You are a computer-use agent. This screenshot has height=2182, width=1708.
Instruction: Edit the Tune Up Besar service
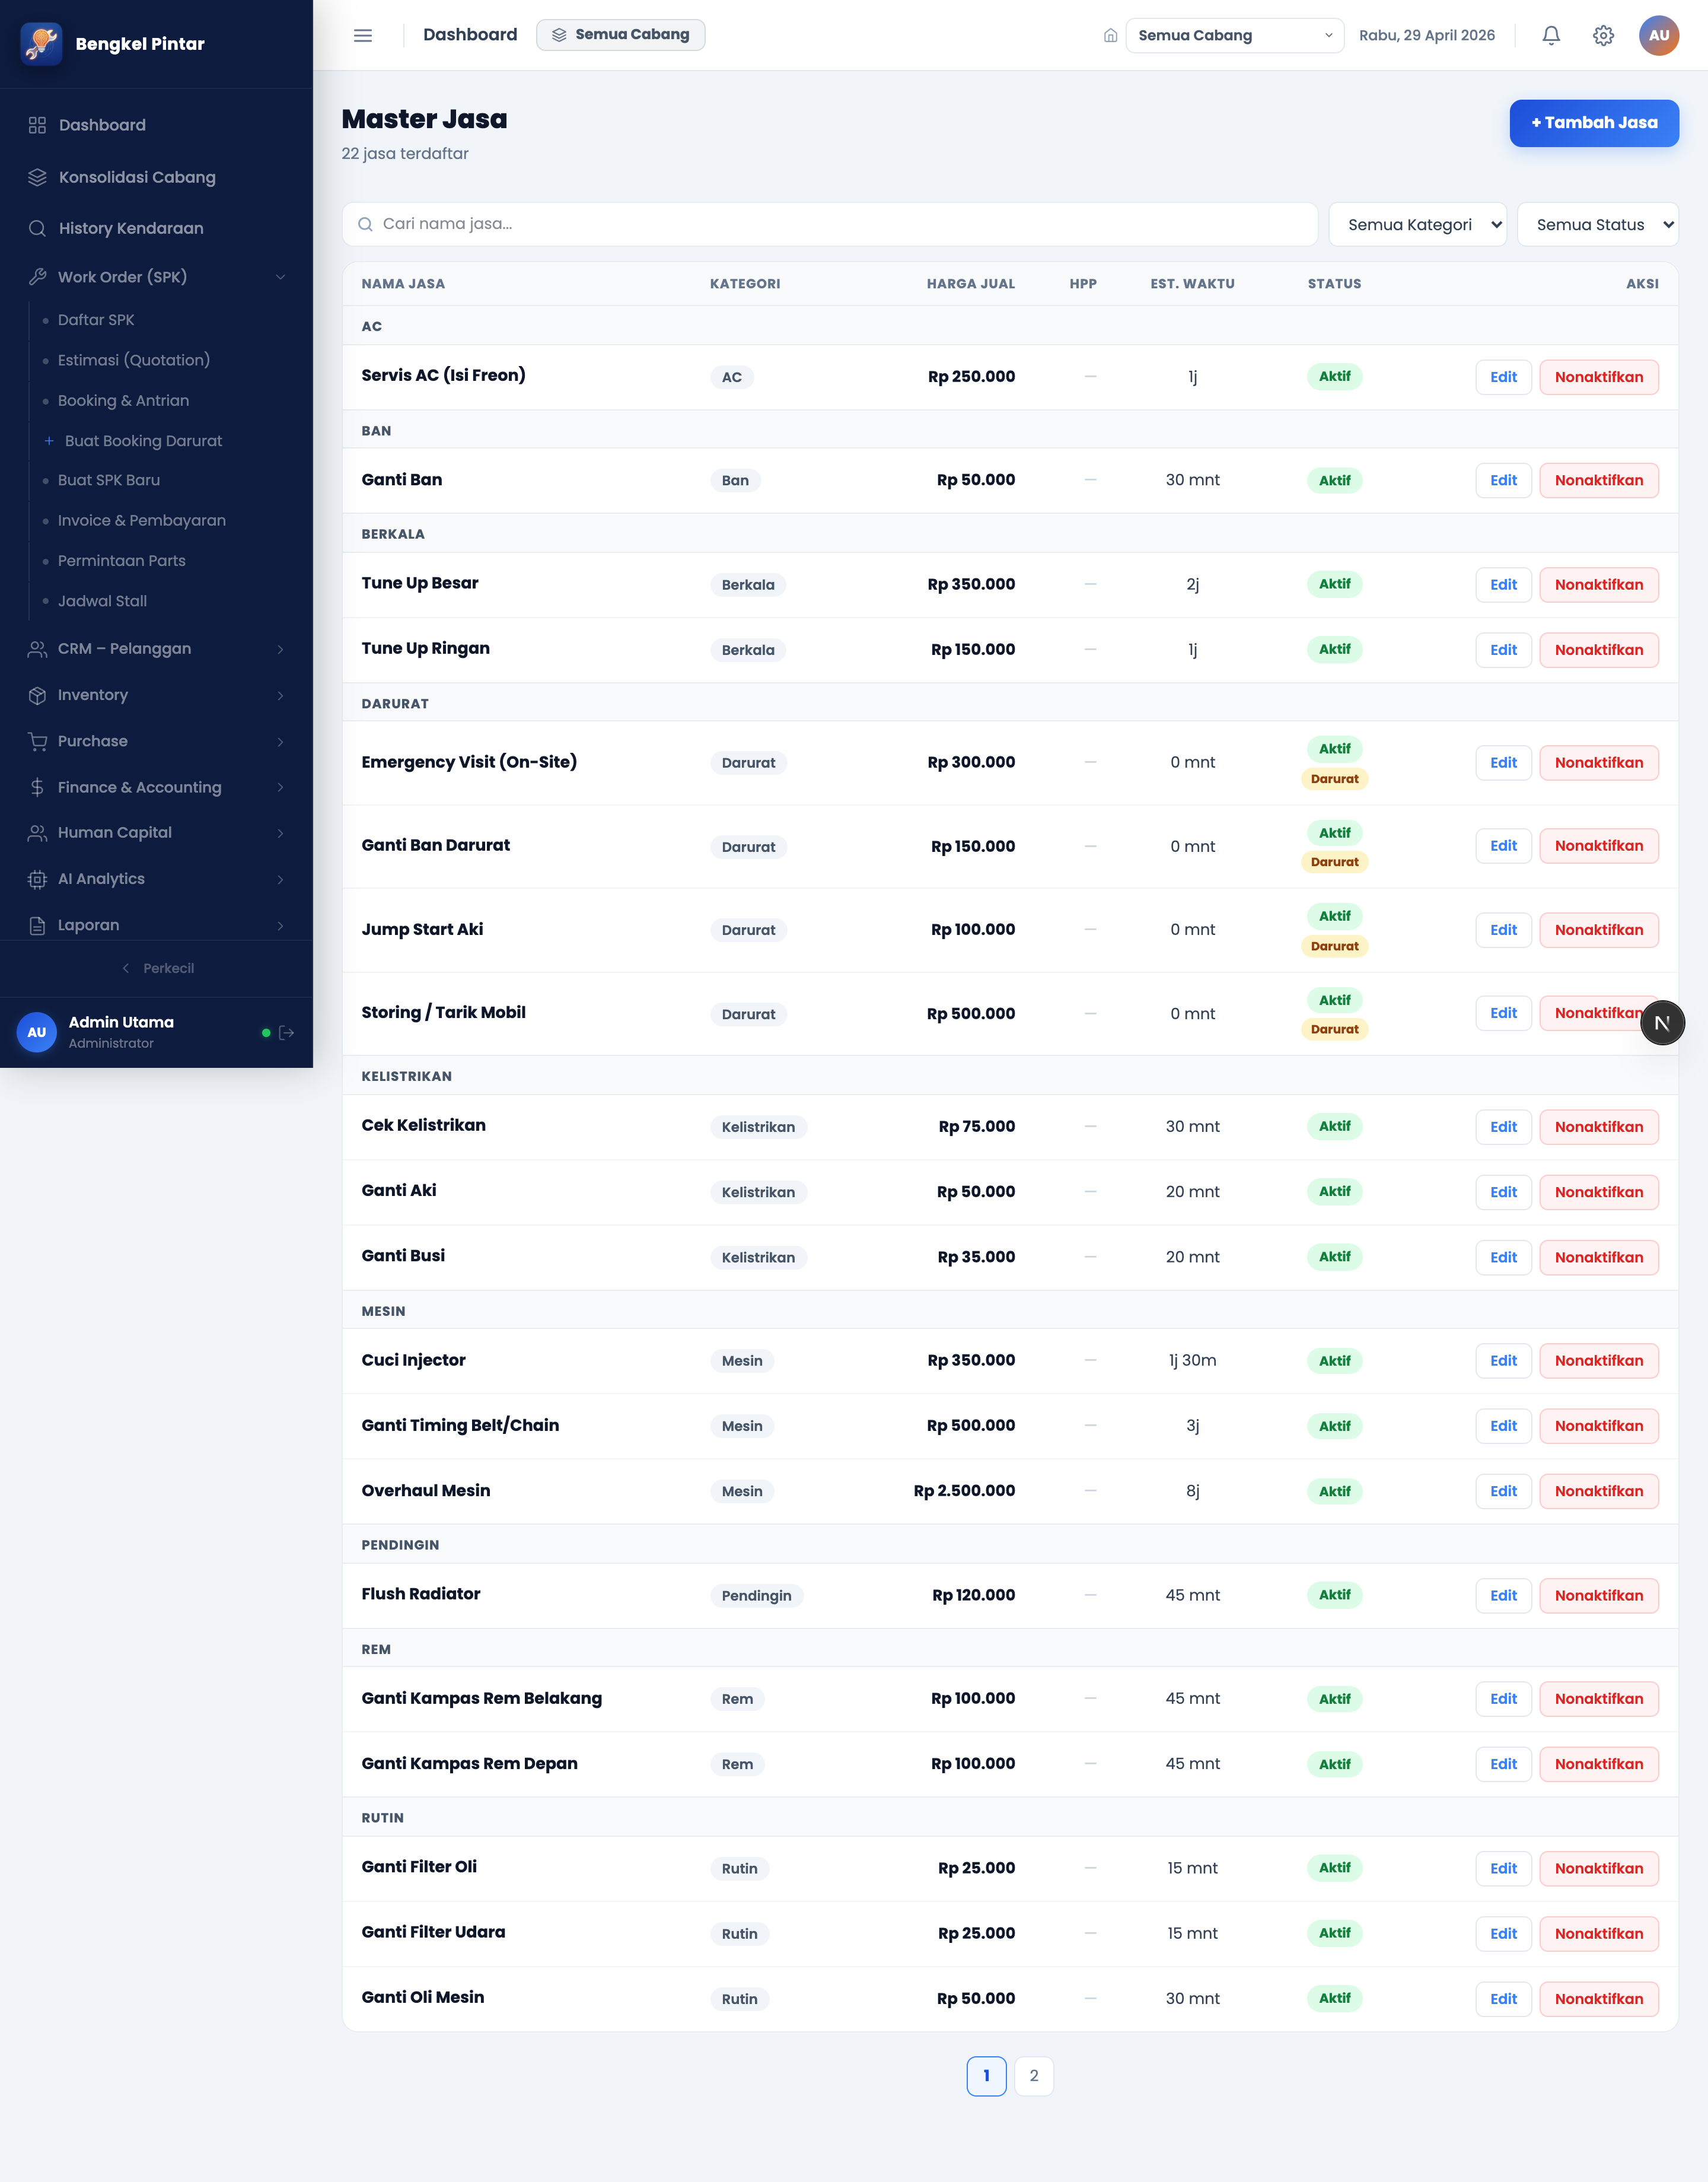coord(1503,584)
